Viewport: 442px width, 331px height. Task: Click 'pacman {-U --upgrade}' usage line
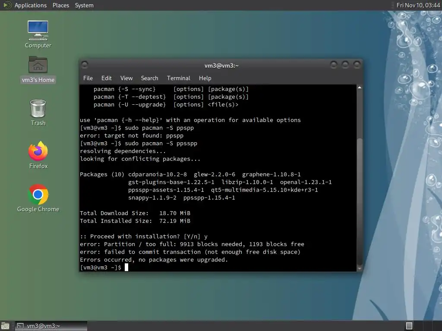pos(166,105)
